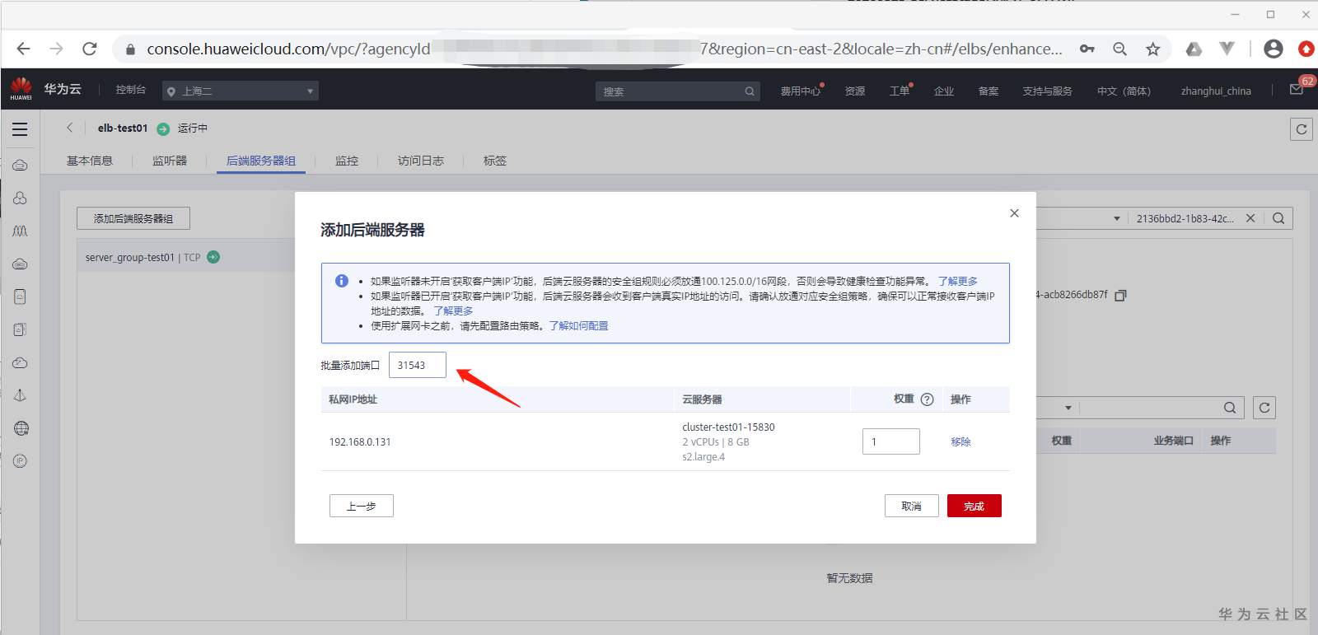Click the weight field for 192.168.0.131
This screenshot has width=1318, height=635.
(x=891, y=441)
